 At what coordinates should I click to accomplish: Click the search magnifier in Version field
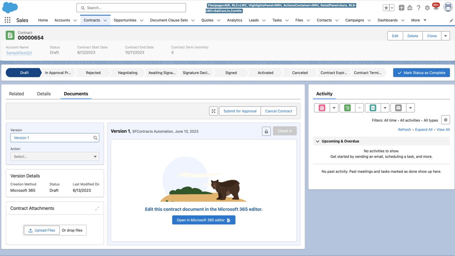click(95, 138)
